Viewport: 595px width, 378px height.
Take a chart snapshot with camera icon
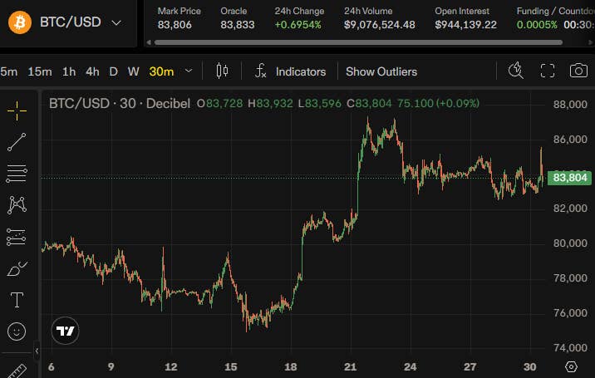[x=578, y=71]
